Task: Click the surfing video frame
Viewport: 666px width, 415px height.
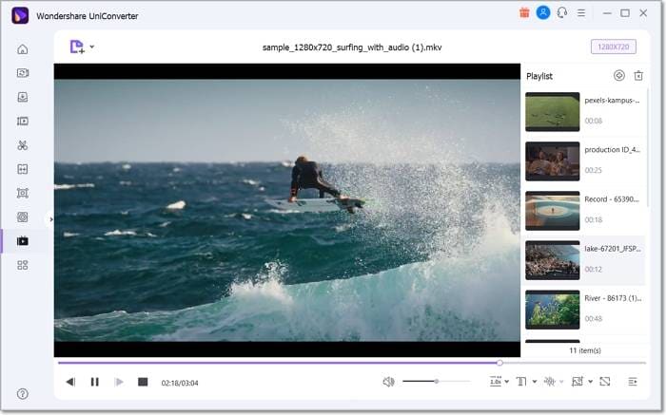Action: click(x=287, y=210)
